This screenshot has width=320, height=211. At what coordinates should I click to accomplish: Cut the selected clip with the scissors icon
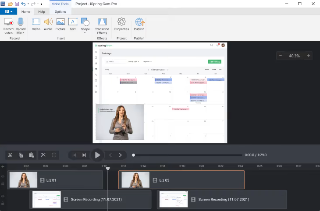tap(11, 155)
